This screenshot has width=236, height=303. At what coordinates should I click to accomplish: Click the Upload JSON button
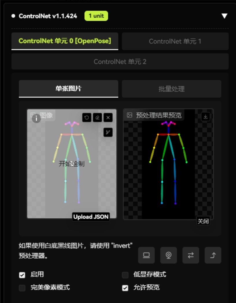coord(91,217)
